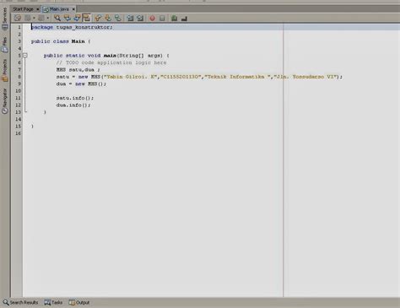Screen dimensions: 400x308
Task: Click line number 1 in gutter
Action: (x=19, y=27)
